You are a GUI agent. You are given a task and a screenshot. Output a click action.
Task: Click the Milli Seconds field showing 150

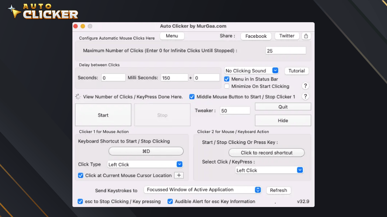(174, 78)
